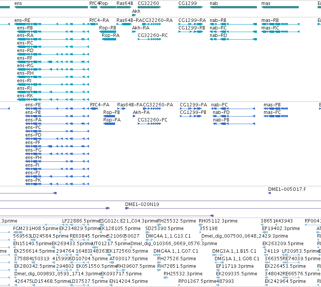Screen dimensions: 321x287
Task: Select protein ens-PE feature
Action: (57, 109)
